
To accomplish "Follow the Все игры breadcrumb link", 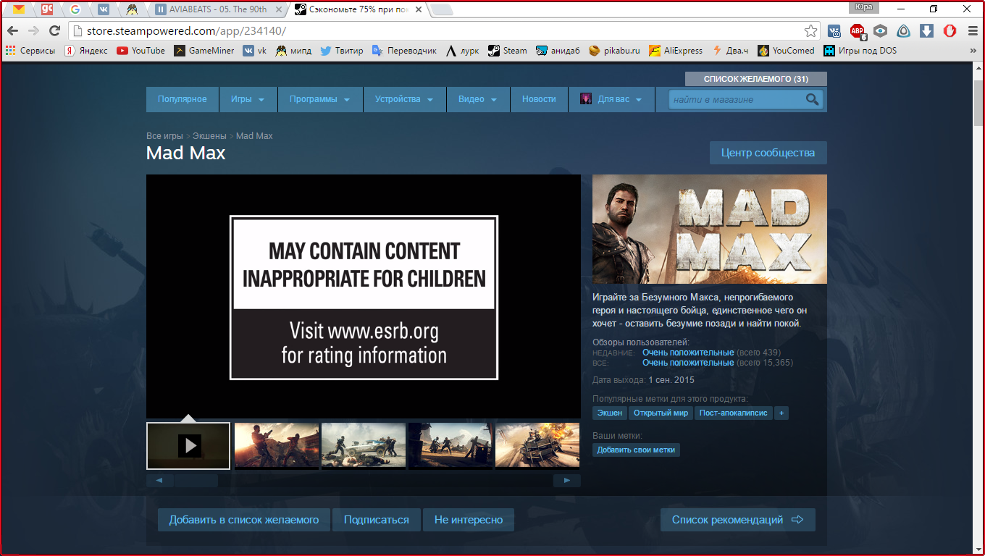I will [164, 136].
